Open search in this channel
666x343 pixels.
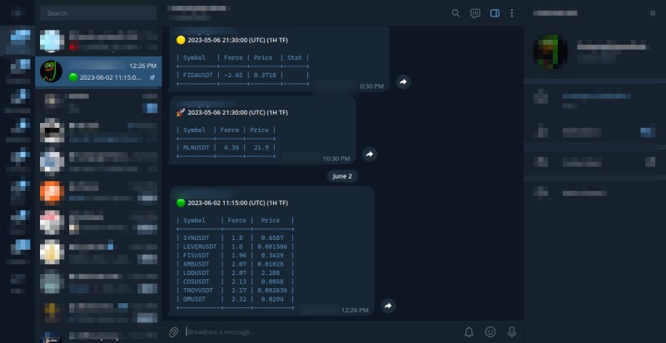(x=455, y=13)
